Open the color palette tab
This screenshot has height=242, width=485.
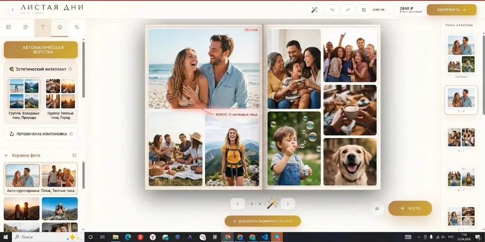click(x=26, y=27)
